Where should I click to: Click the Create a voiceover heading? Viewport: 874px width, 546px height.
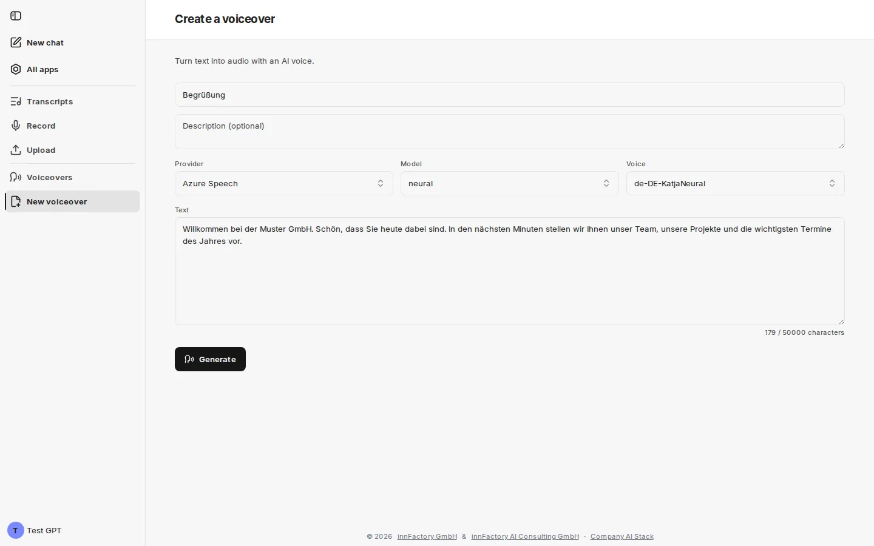click(225, 19)
